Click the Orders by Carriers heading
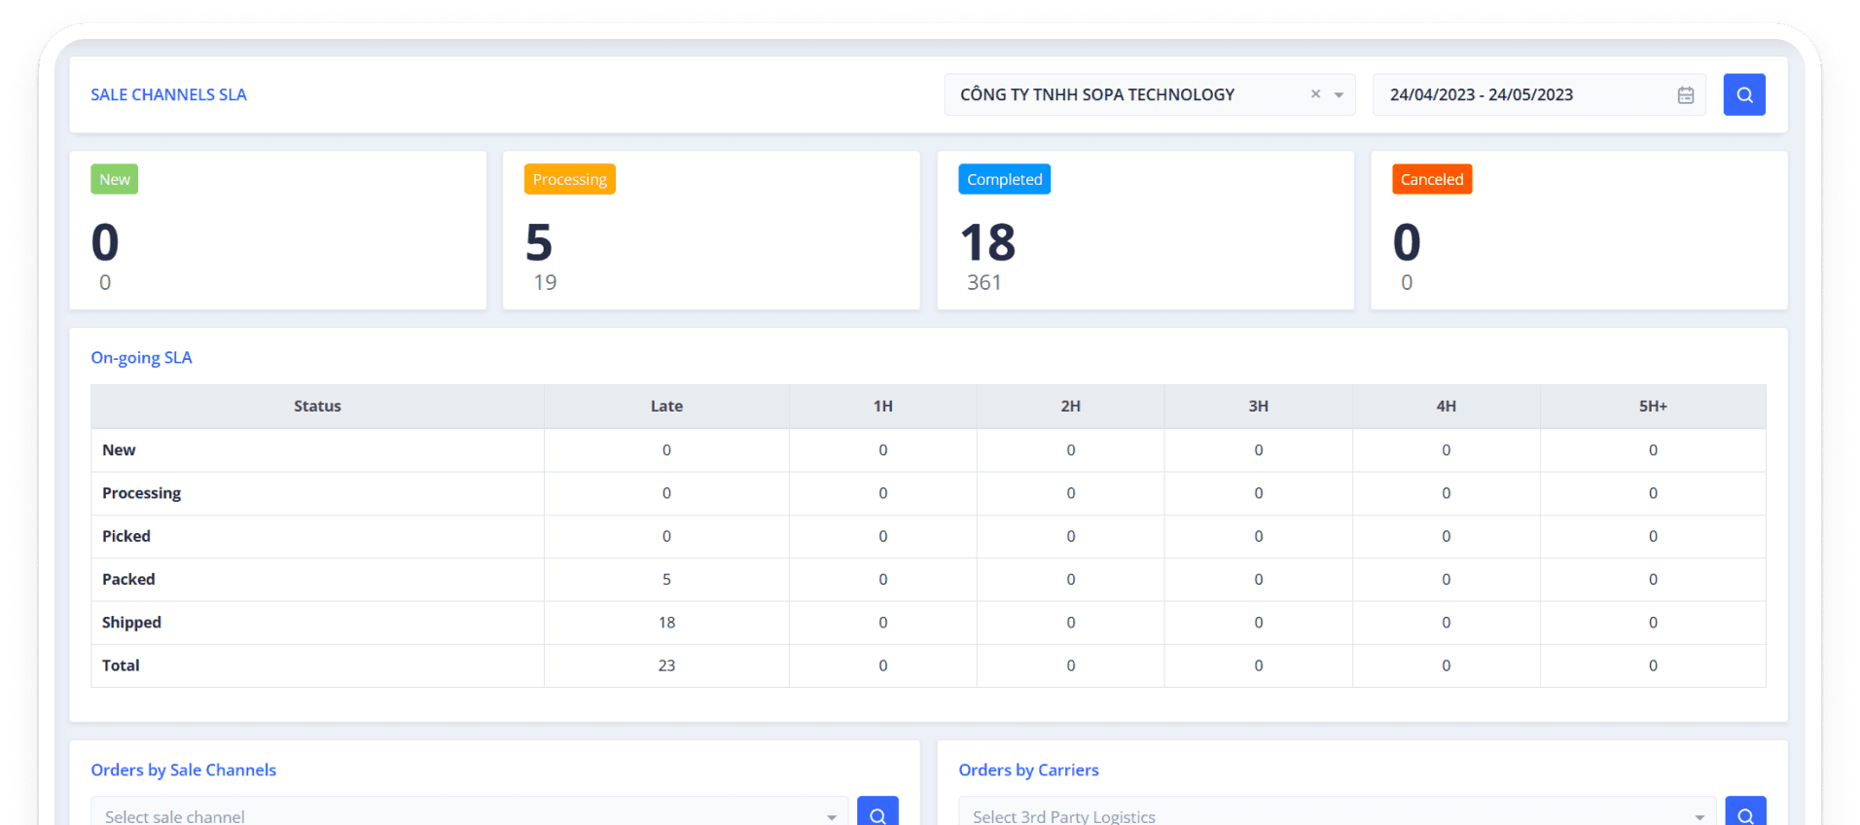 click(x=1028, y=770)
